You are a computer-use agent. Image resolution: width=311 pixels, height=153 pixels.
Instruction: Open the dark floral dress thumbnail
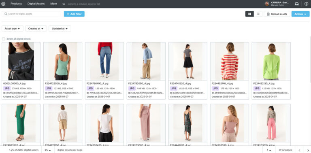click(187, 123)
